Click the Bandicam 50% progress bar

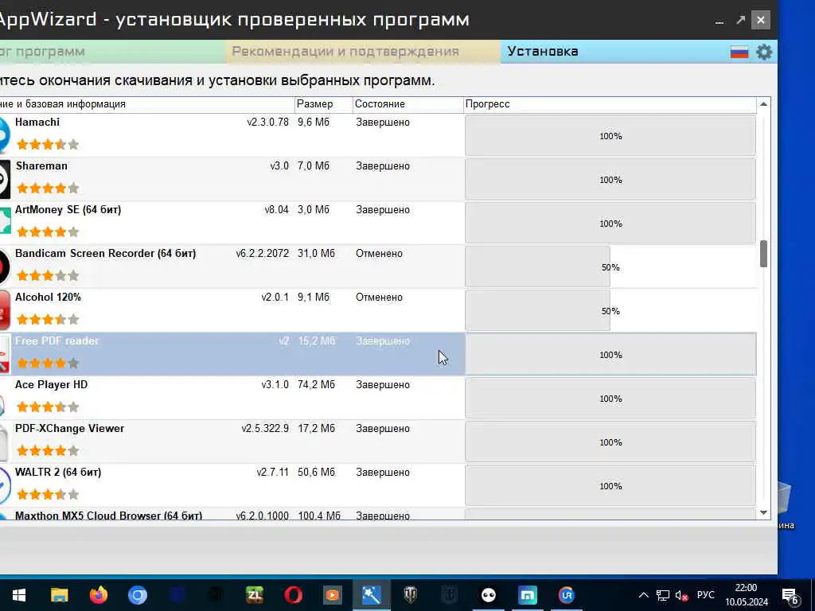point(610,267)
